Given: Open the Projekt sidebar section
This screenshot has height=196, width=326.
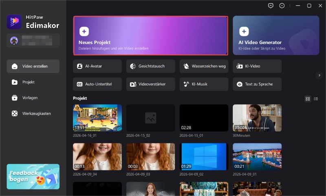Looking at the screenshot, I should (33, 82).
